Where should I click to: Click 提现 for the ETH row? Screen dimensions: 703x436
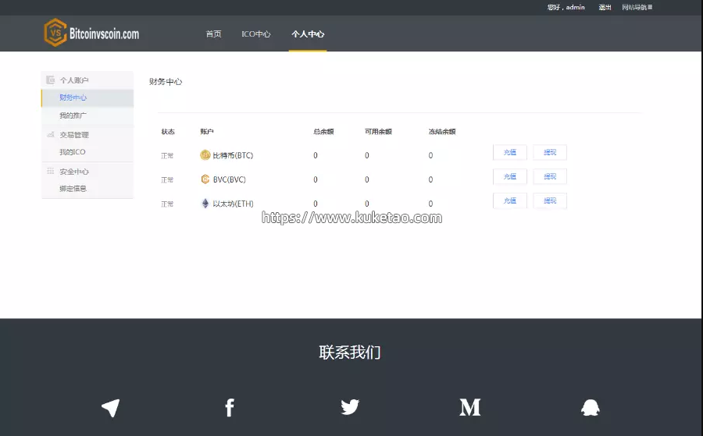tap(550, 200)
